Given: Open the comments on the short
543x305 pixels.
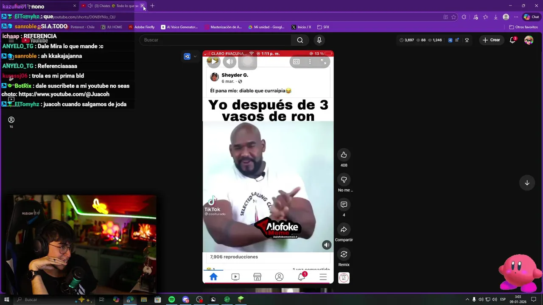Looking at the screenshot, I should click(344, 205).
